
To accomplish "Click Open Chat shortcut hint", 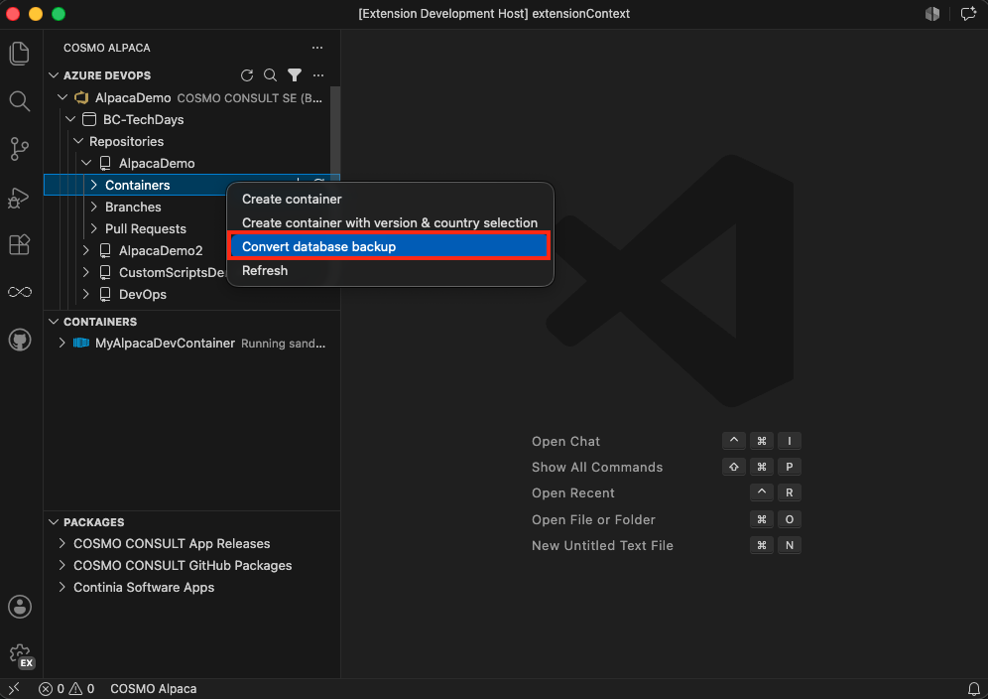I will (x=565, y=441).
